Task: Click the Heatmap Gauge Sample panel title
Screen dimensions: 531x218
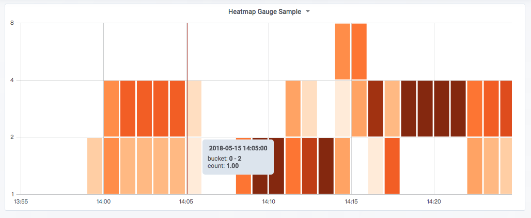Action: [264, 11]
